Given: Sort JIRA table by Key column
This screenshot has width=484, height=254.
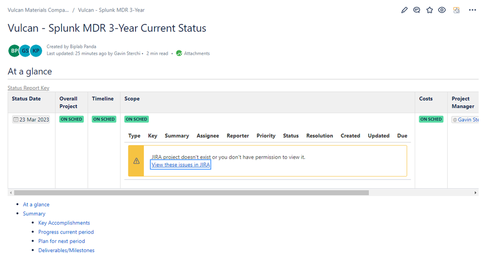Looking at the screenshot, I should coord(153,135).
